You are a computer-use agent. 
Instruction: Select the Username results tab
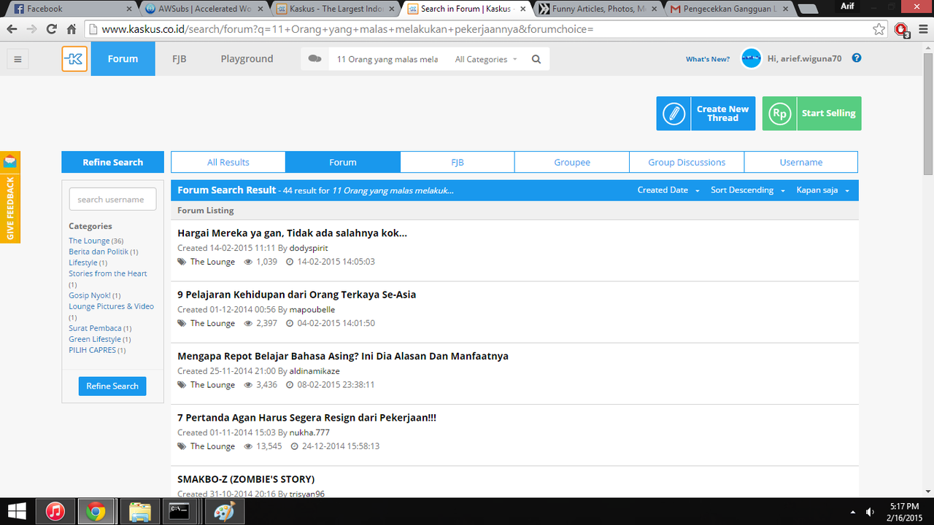pyautogui.click(x=801, y=162)
